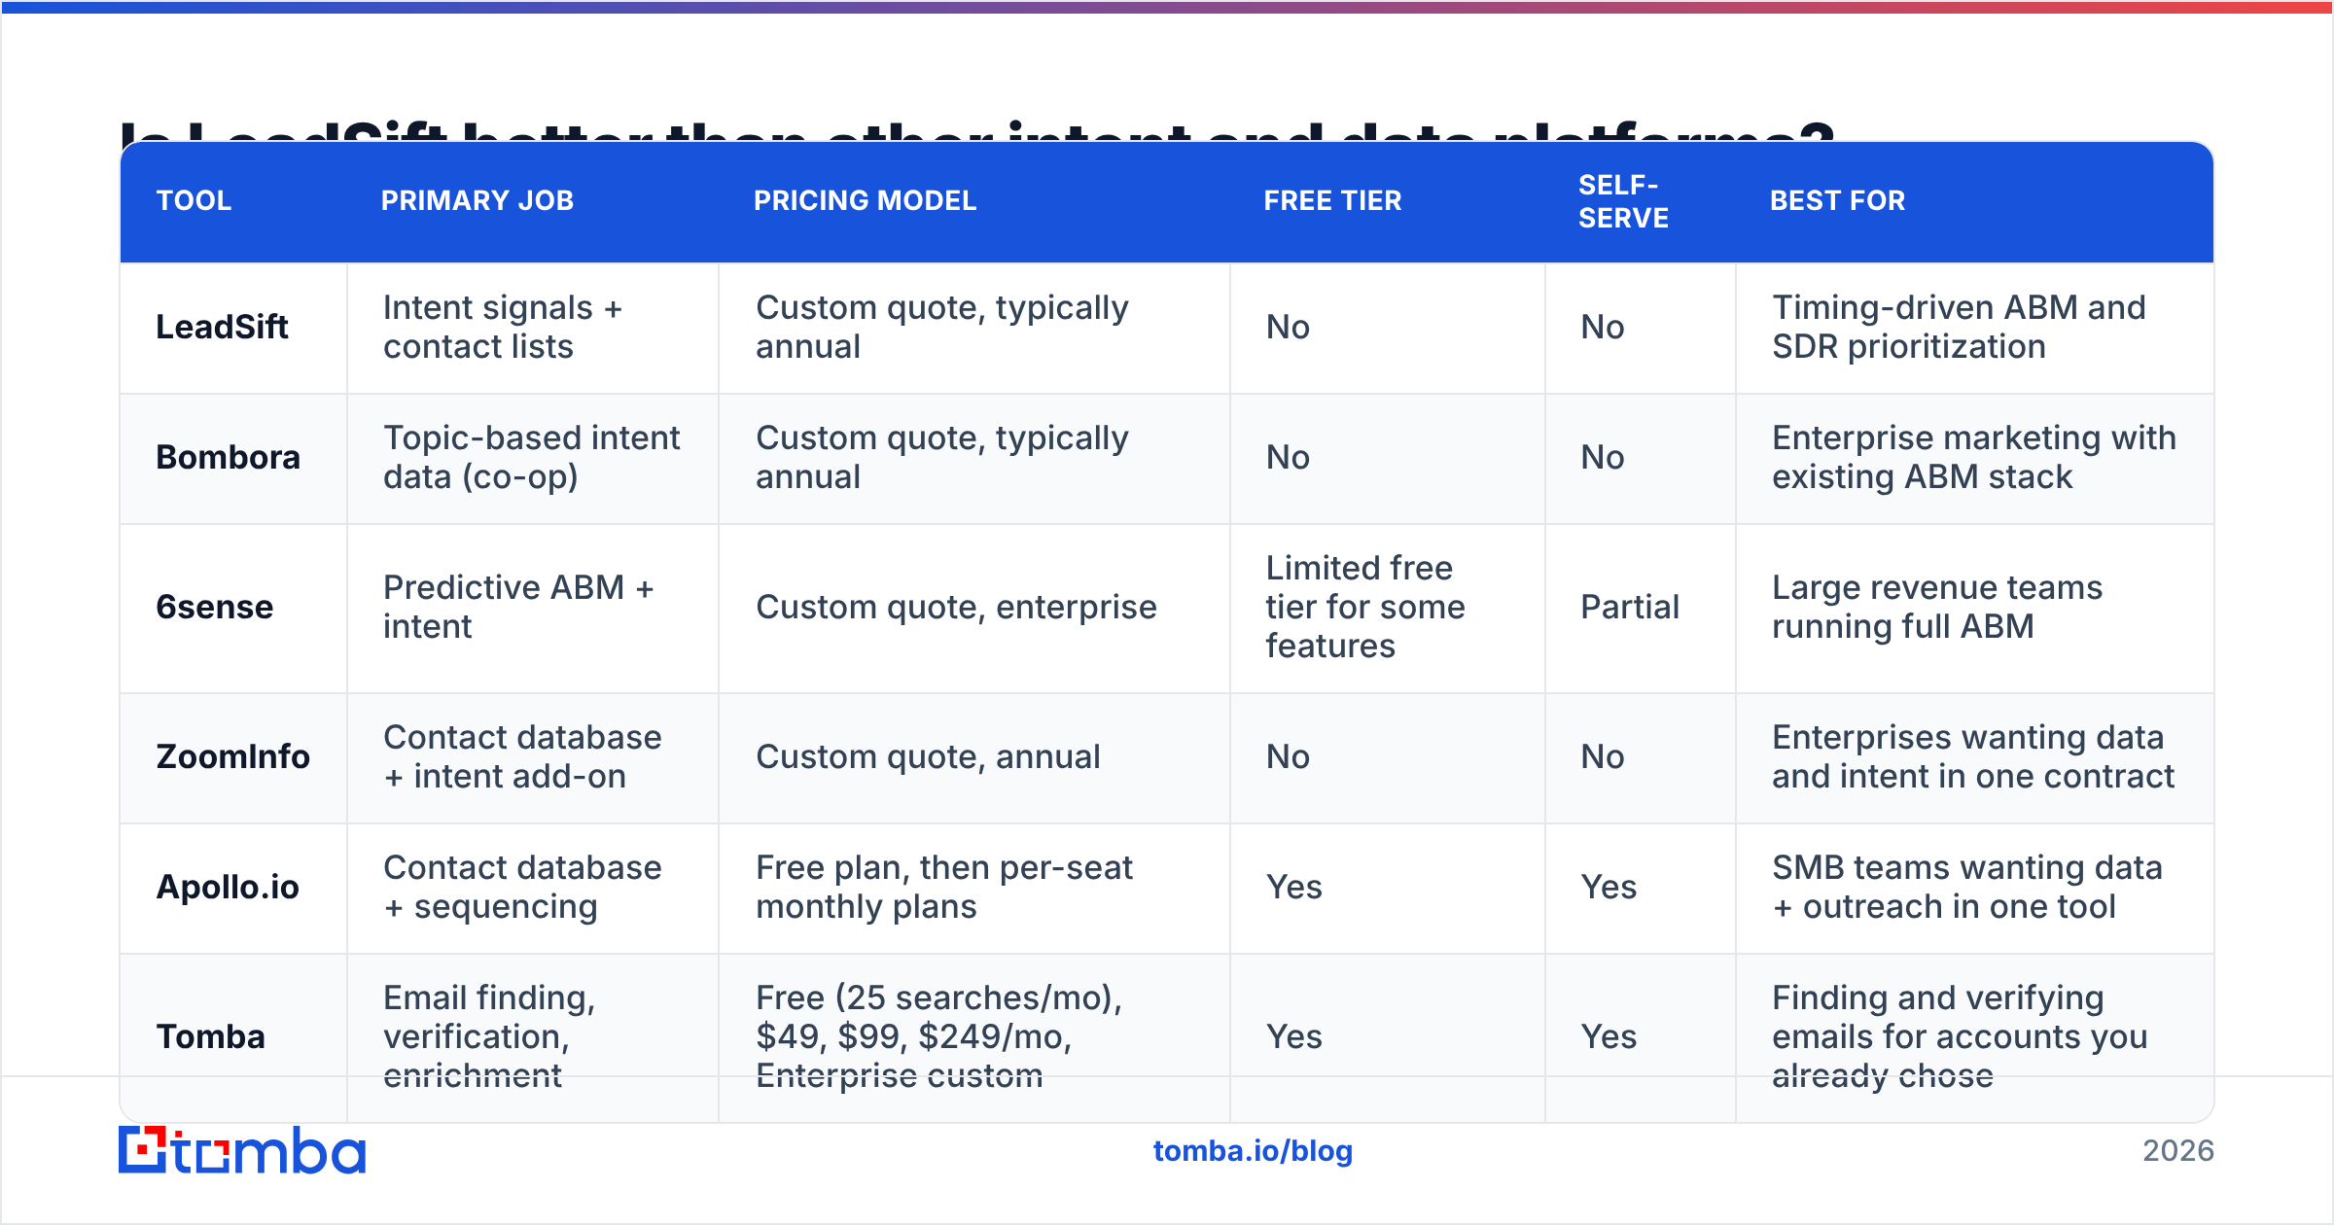Select 'Limited free tier for some features' cell
This screenshot has width=2334, height=1225.
coord(1388,608)
